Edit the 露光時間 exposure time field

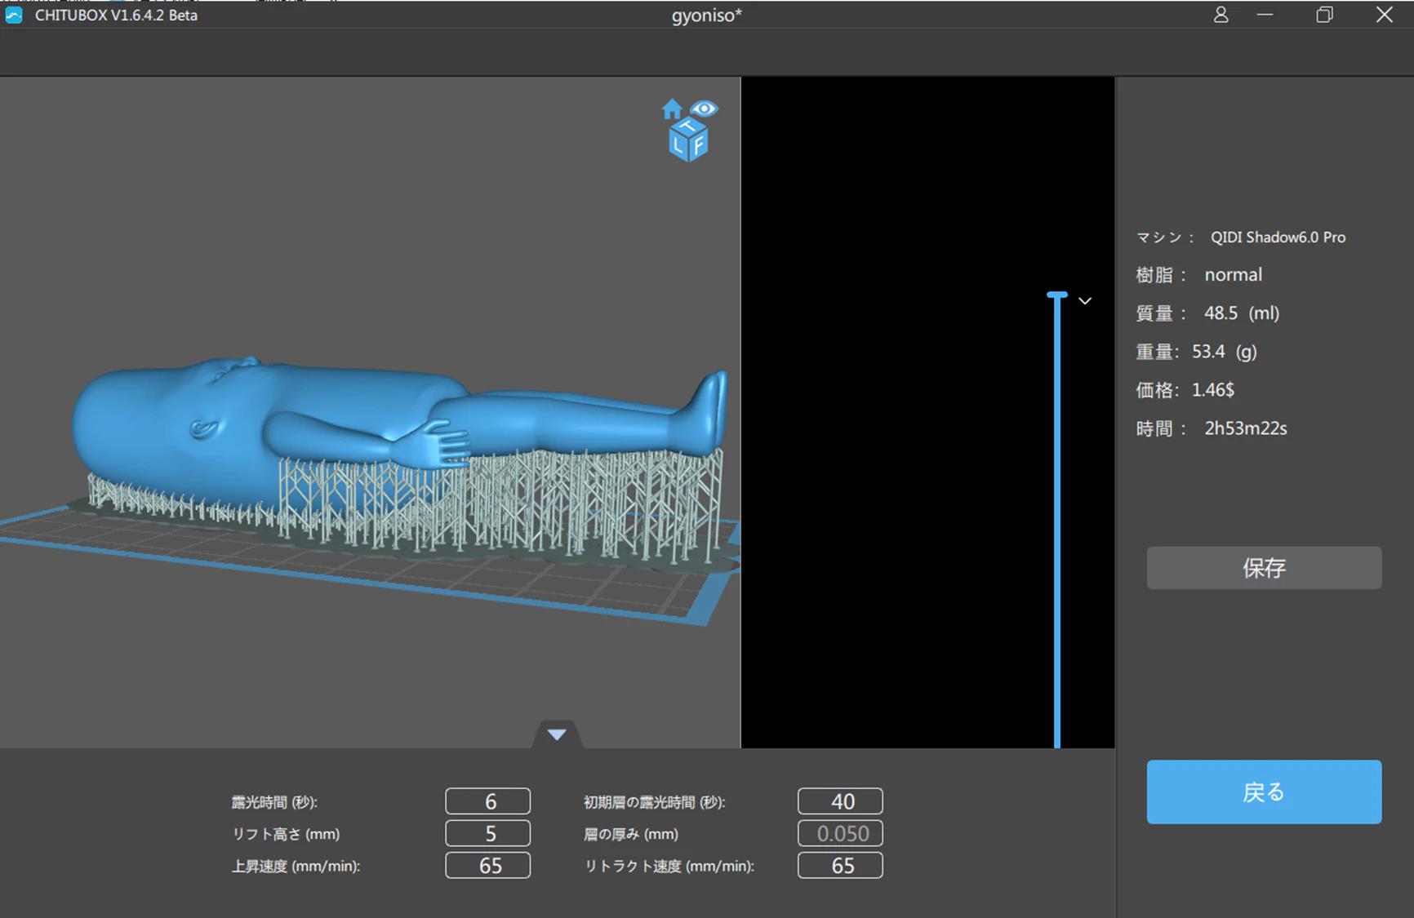pos(487,801)
